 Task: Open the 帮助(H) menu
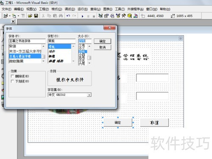(165, 9)
